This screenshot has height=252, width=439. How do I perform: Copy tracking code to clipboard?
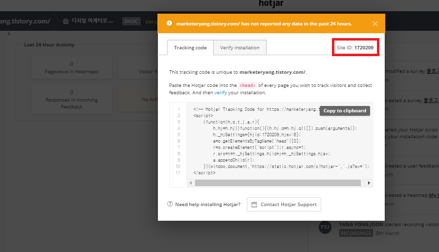tap(345, 111)
